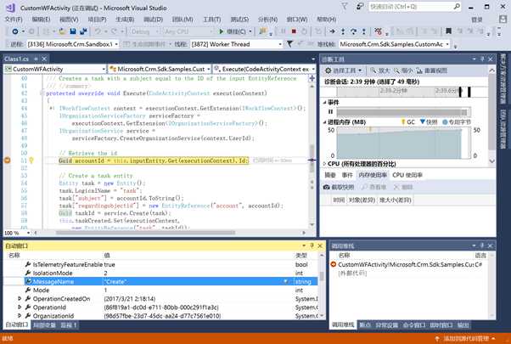Open the Continue button dropdown arrow
Screen dimensions: 511x344
250,31
